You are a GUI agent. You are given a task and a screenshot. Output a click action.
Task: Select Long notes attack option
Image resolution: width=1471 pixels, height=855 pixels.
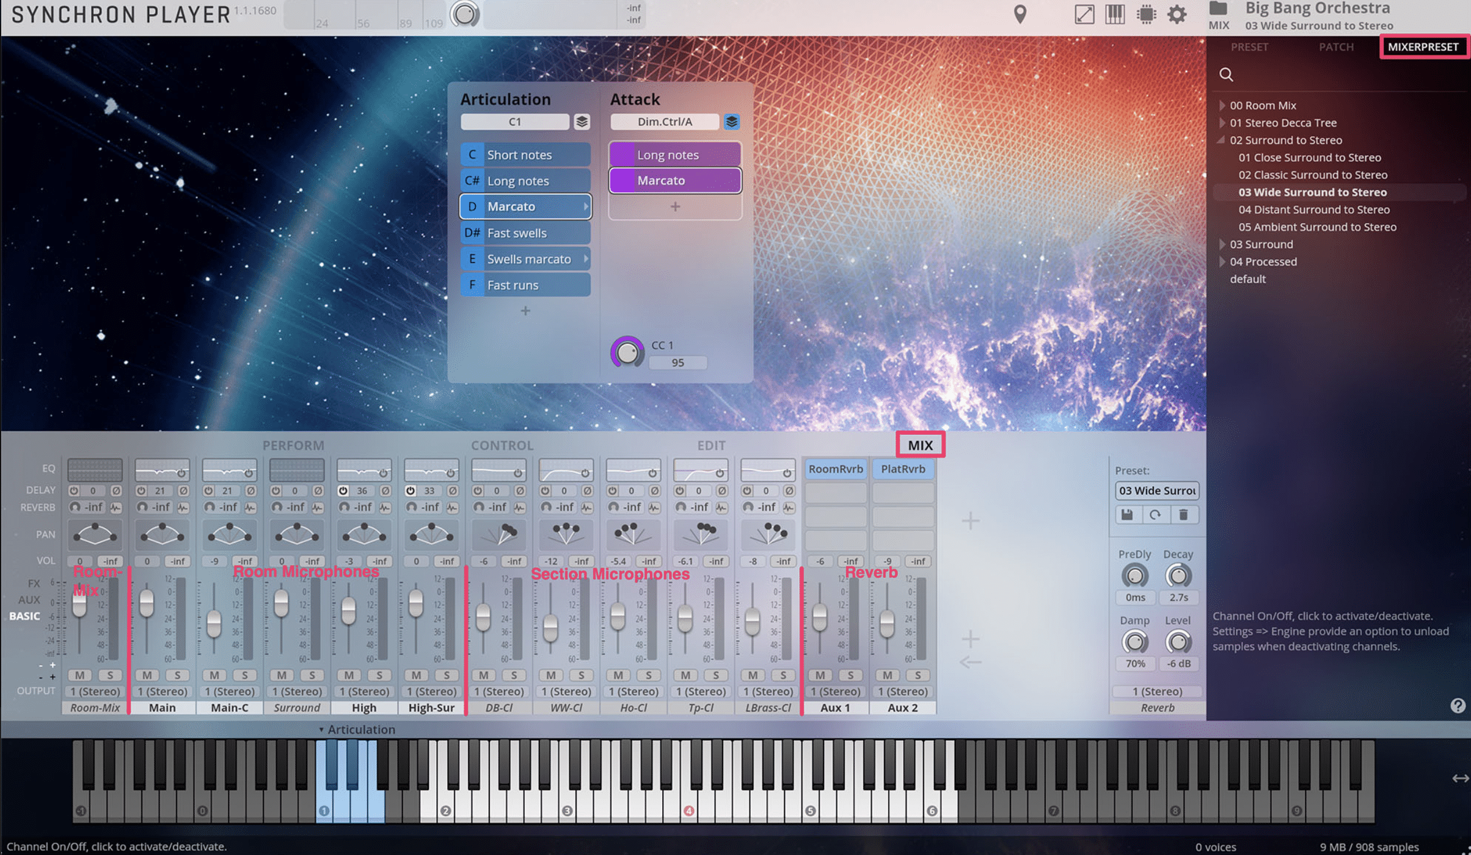[676, 154]
